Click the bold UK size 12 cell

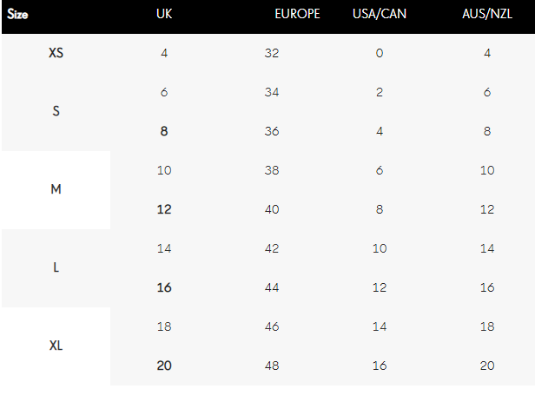coord(164,209)
